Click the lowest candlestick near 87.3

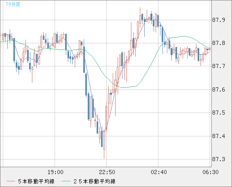(x=104, y=144)
